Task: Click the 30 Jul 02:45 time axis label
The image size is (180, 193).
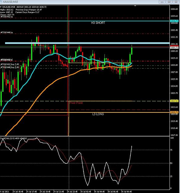Action: (x=86, y=192)
